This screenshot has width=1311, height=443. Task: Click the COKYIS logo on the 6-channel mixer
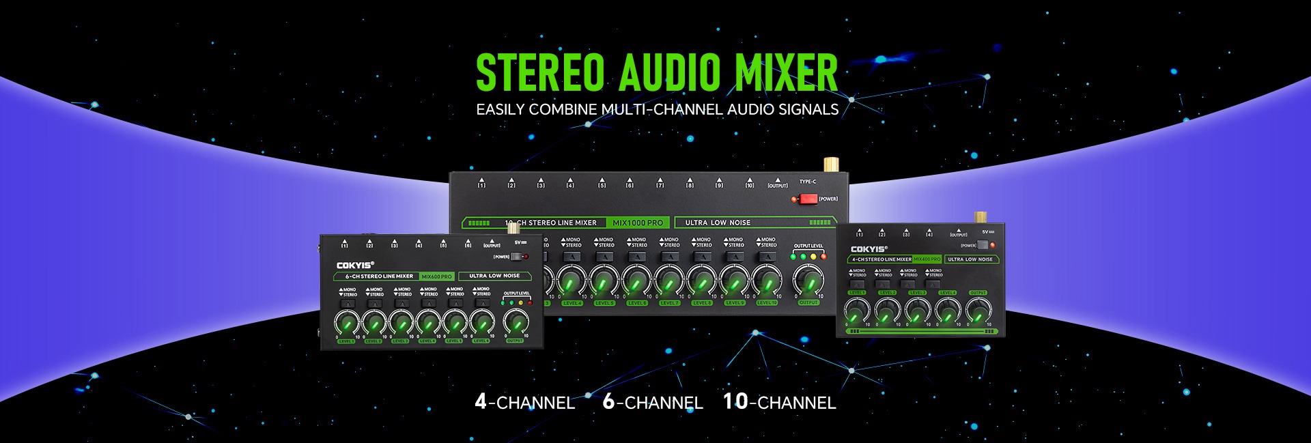(x=355, y=266)
